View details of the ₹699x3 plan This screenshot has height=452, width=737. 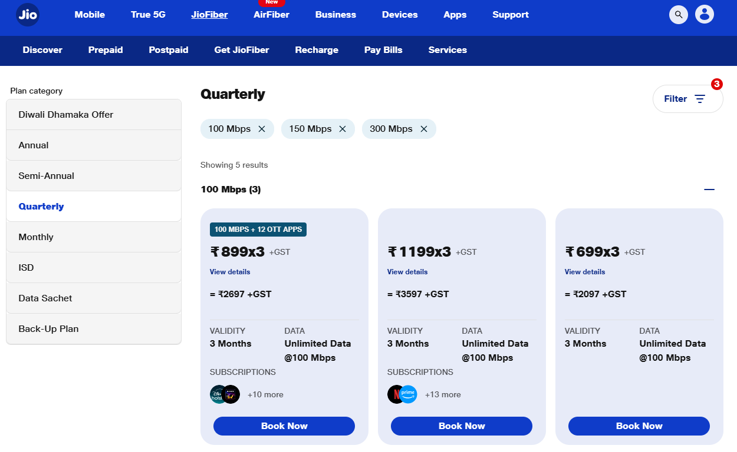[x=585, y=272]
